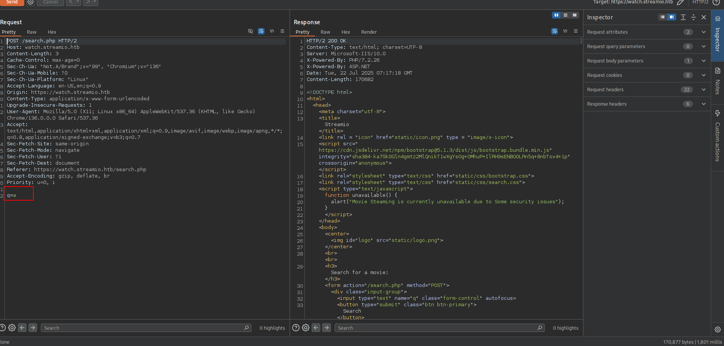Expand all Inspector sections icon
The height and width of the screenshot is (346, 724).
click(x=683, y=17)
